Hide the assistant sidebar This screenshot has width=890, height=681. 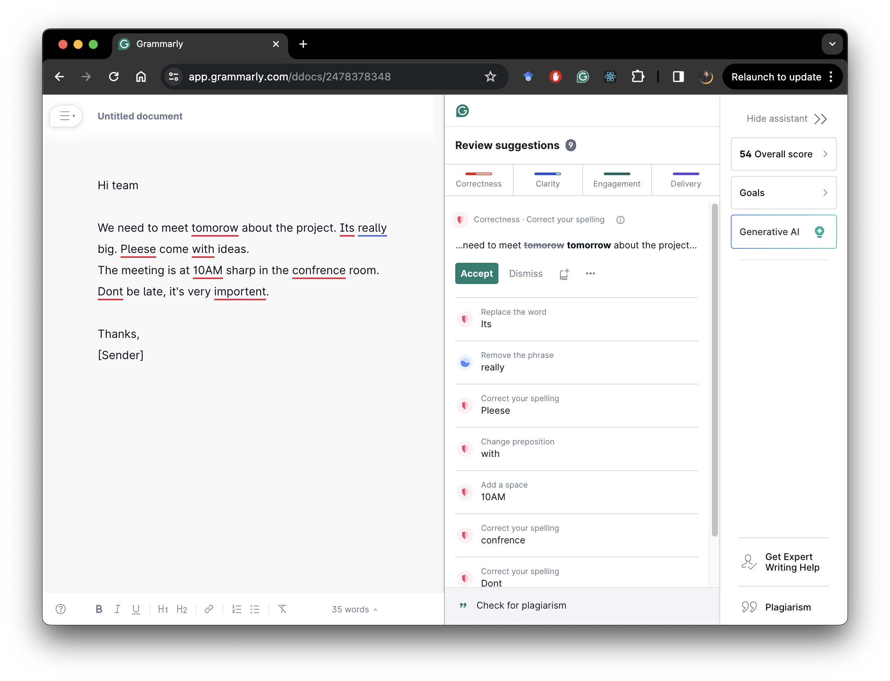coord(785,118)
